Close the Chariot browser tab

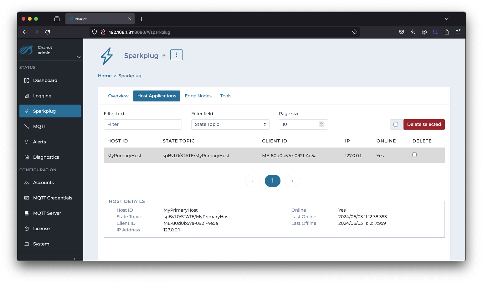[130, 19]
